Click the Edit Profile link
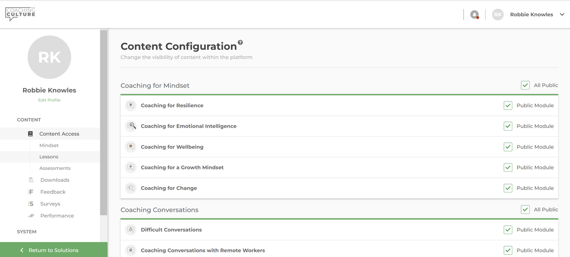Screen dimensions: 570x257 (x=49, y=100)
